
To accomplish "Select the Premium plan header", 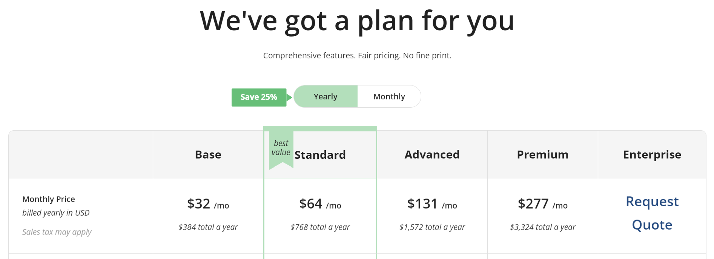I will [x=542, y=155].
